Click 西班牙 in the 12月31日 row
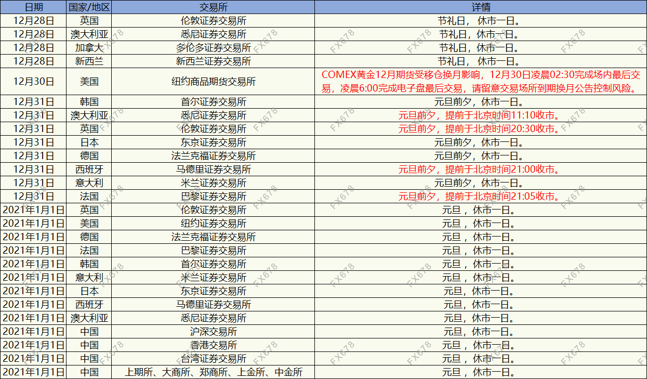647x379 pixels. tap(89, 169)
